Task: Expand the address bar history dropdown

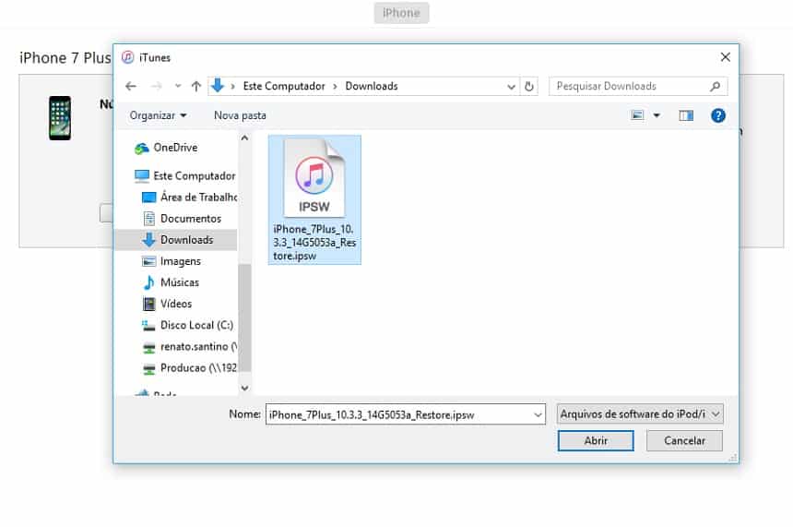Action: click(512, 87)
